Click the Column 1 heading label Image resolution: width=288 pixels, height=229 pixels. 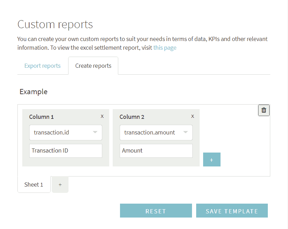[41, 117]
